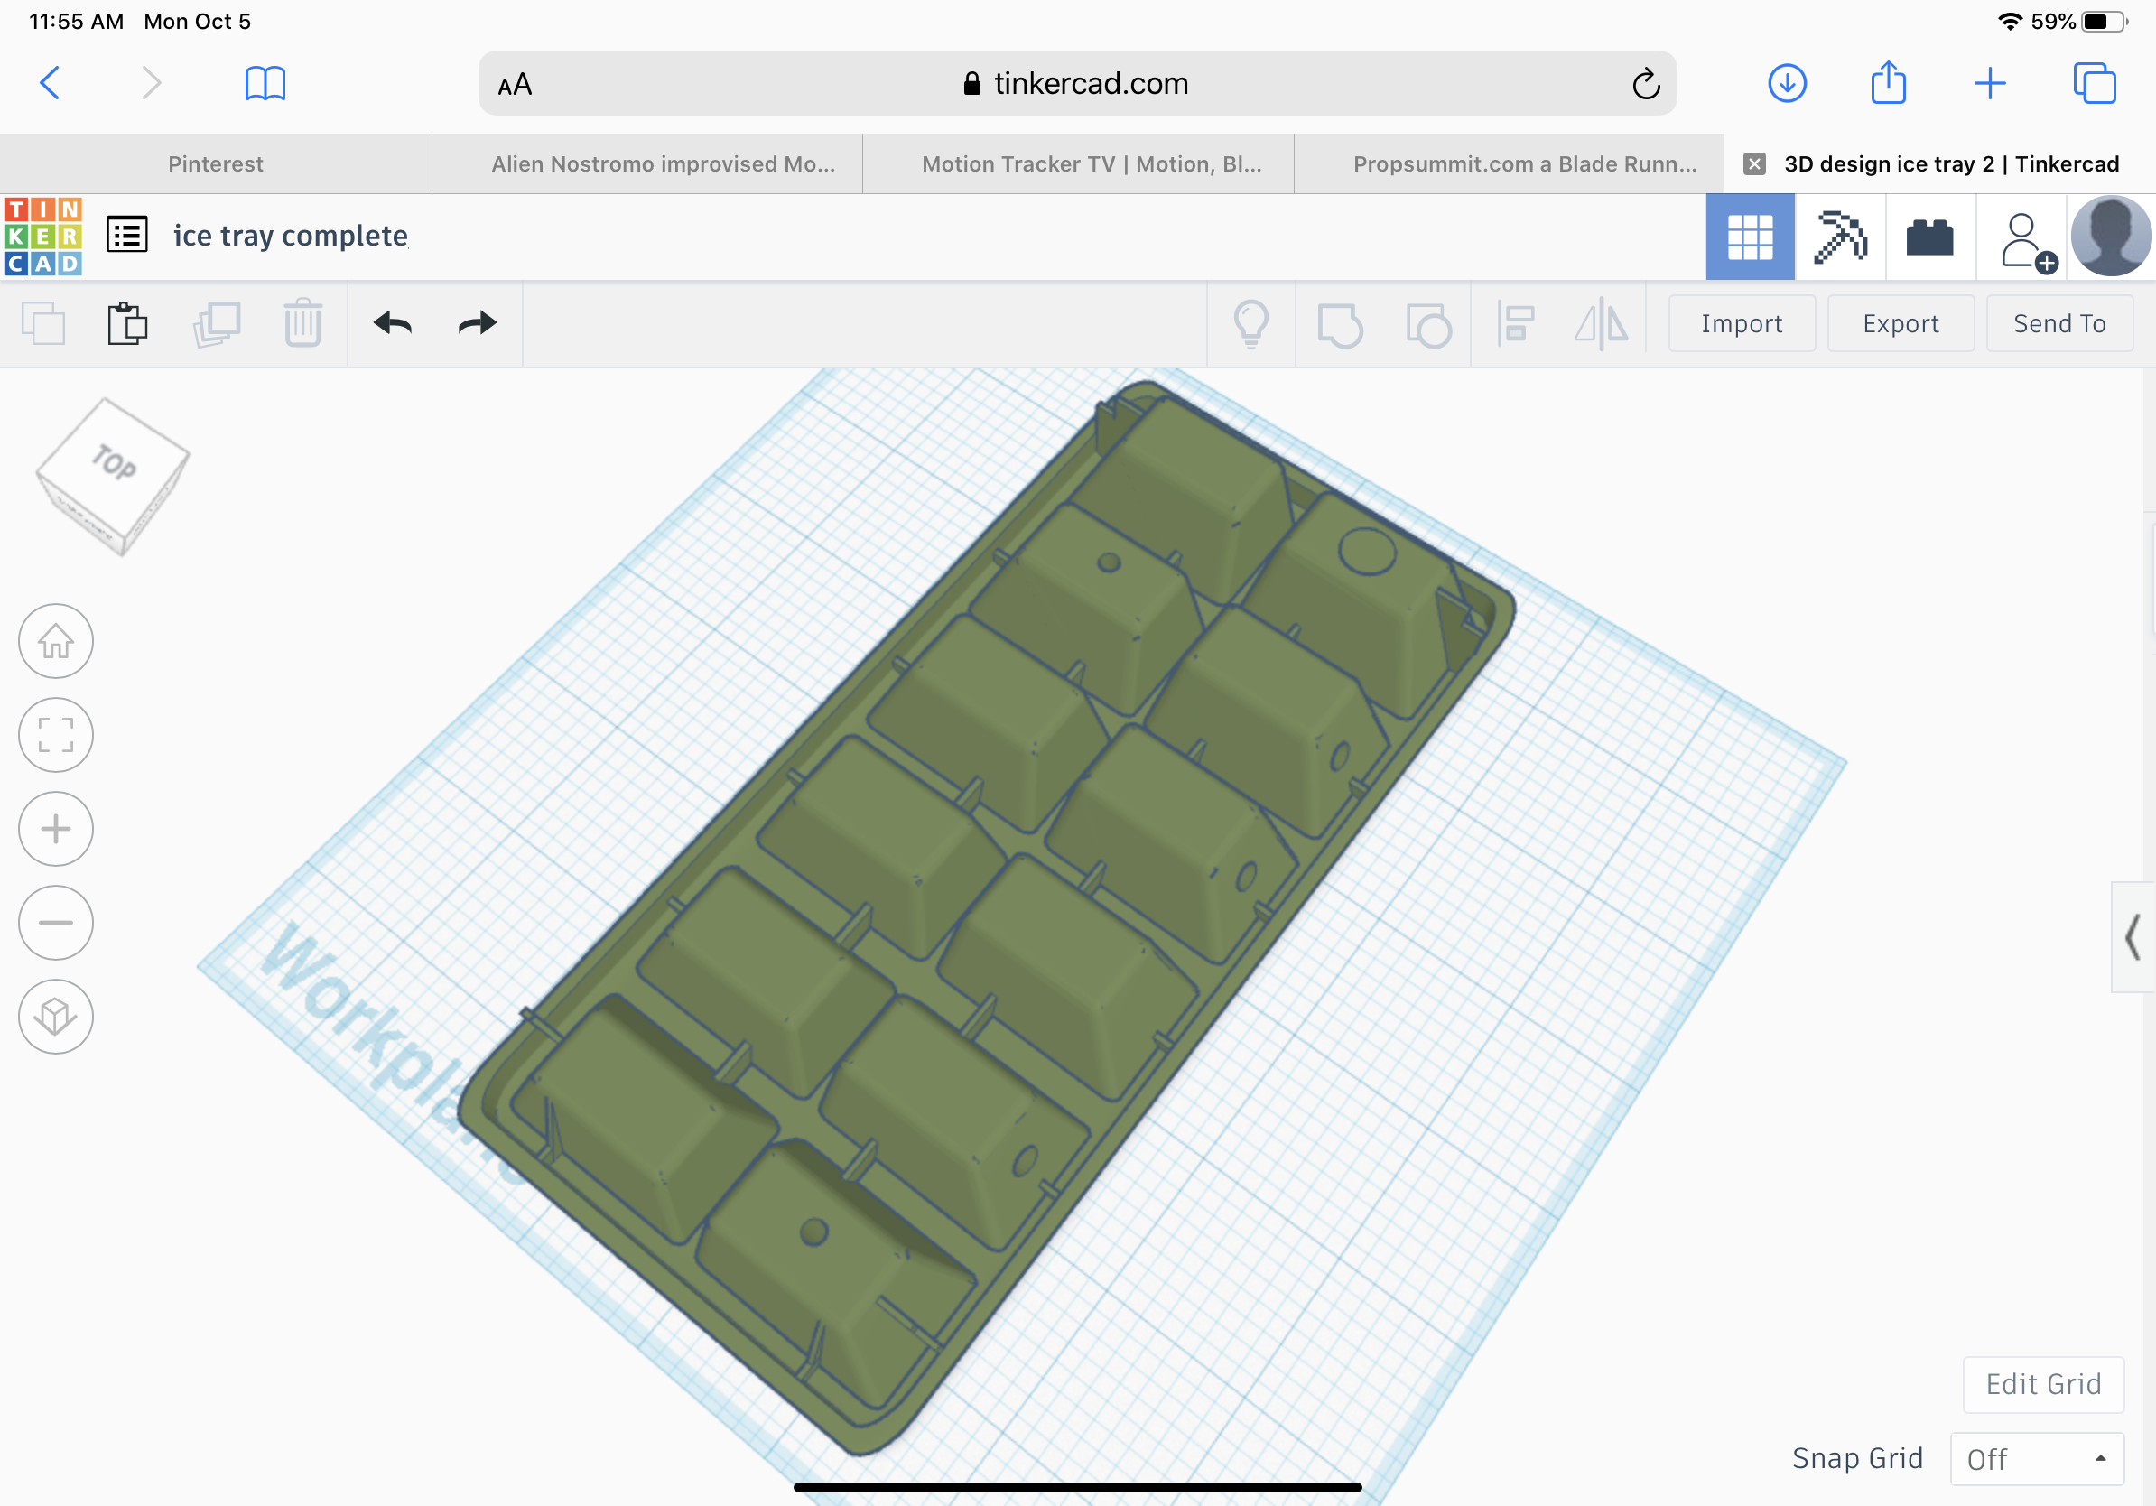The height and width of the screenshot is (1506, 2156).
Task: Go forward in Safari
Action: [150, 84]
